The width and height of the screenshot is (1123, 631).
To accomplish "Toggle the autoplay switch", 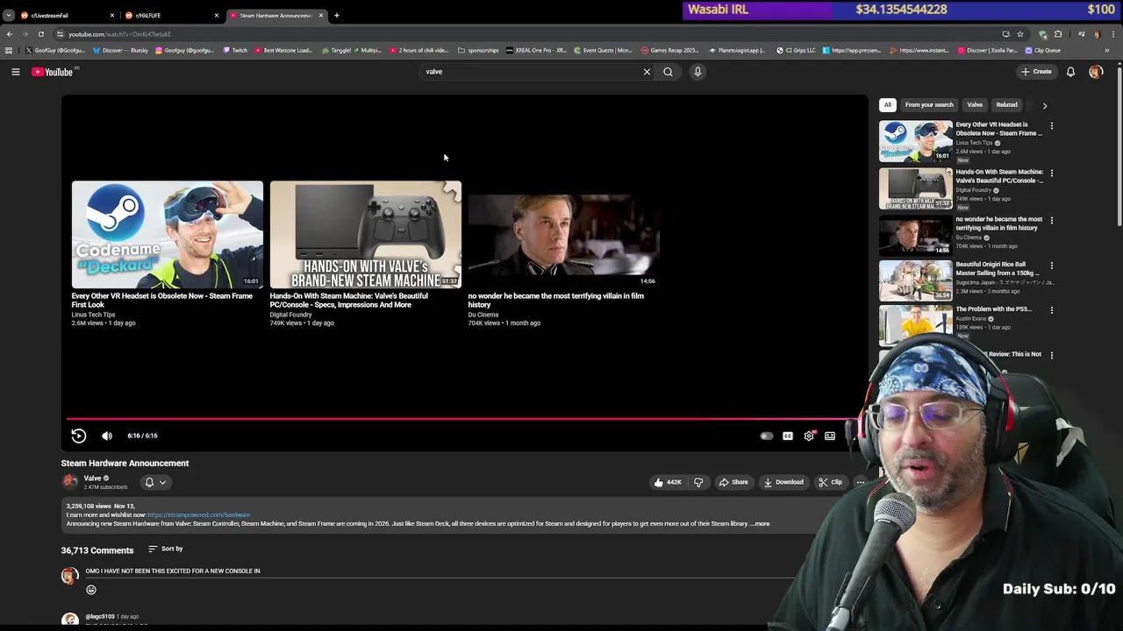I will (x=766, y=436).
